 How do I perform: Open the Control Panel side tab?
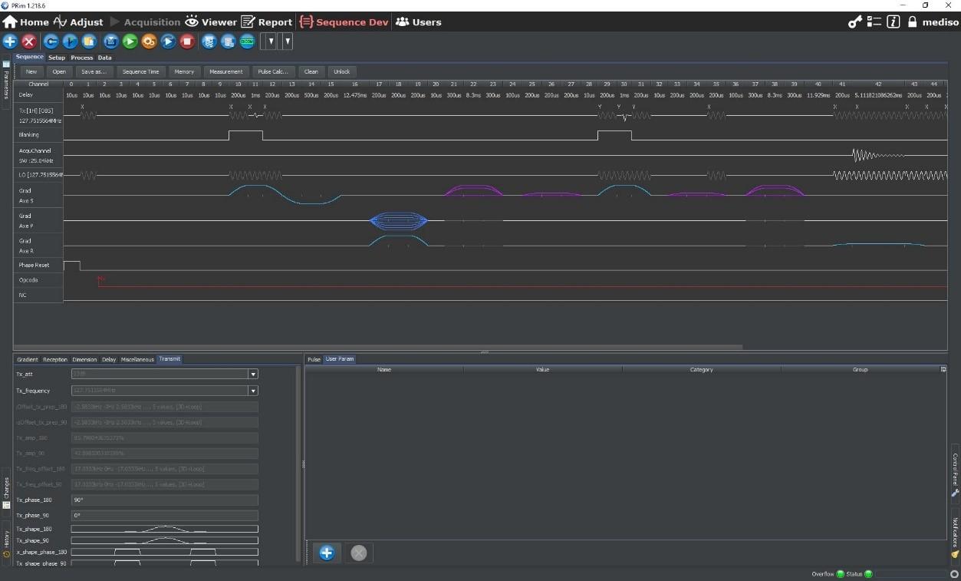[955, 474]
